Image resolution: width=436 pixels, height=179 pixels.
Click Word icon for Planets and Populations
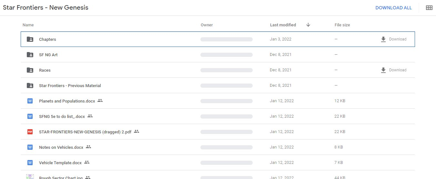(30, 101)
